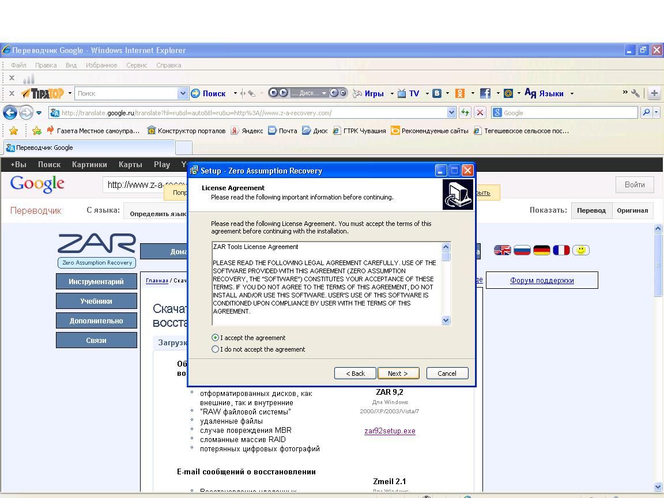Select 'I accept the agreement' radio button
Screen dimensions: 664x498
pyautogui.click(x=215, y=338)
